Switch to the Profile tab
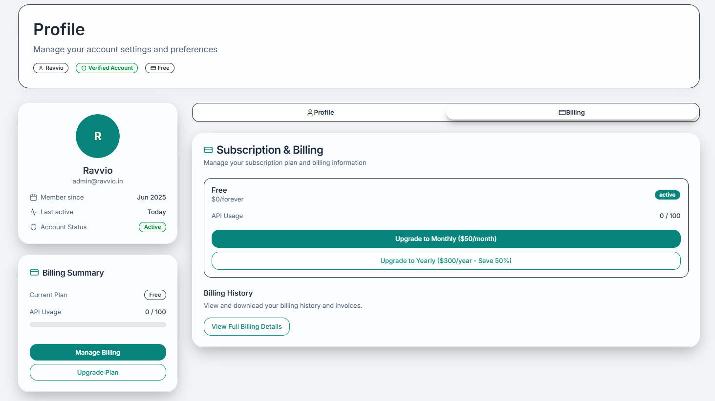 coord(321,112)
